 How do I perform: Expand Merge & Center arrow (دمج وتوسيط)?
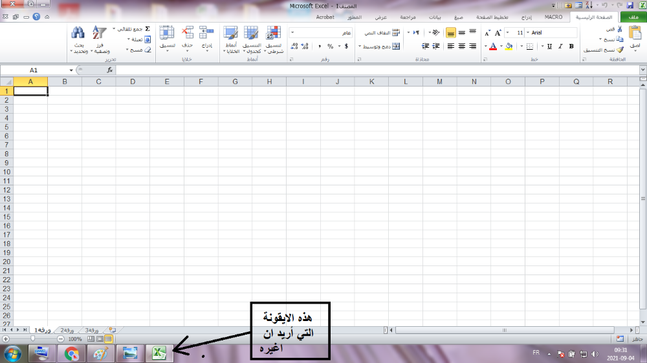pyautogui.click(x=360, y=47)
